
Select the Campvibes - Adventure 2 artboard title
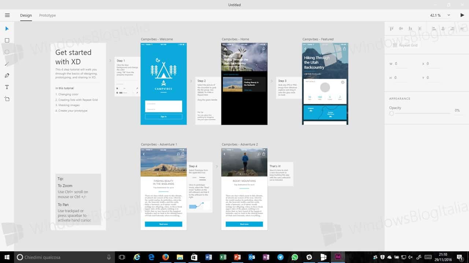point(240,145)
